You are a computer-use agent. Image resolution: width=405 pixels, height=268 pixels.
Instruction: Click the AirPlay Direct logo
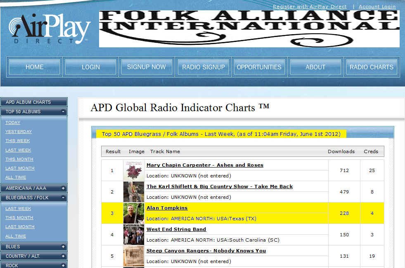[x=49, y=28]
